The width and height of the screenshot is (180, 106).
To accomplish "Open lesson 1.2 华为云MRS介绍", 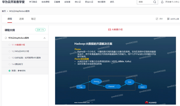I will pyautogui.click(x=20, y=51).
